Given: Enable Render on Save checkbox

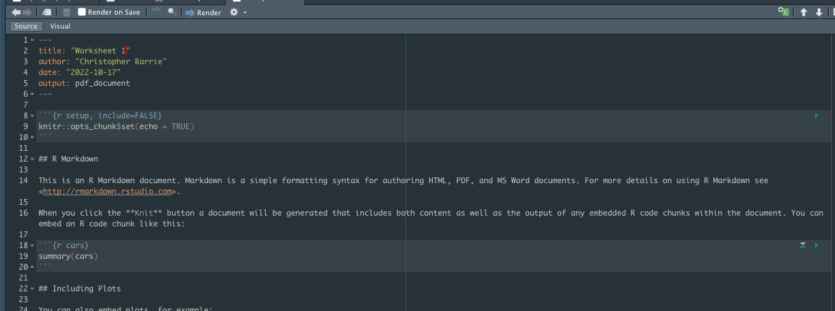Looking at the screenshot, I should 82,12.
